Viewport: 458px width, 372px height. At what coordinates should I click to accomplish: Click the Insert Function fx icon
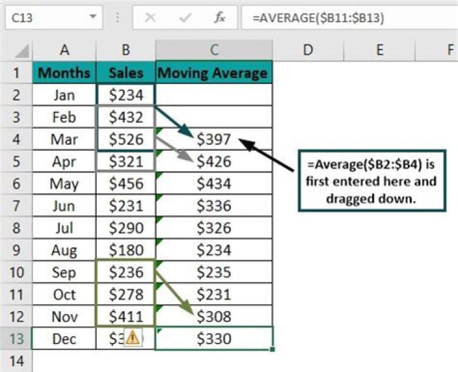point(219,17)
